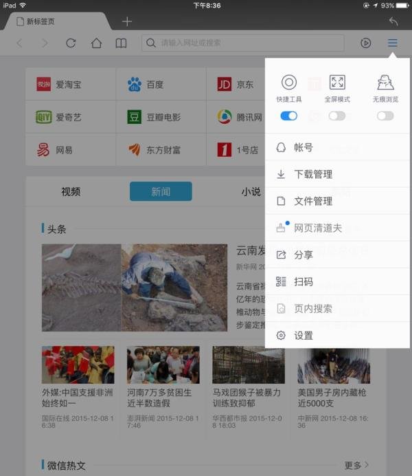Switch to the 小说 tab
Image resolution: width=412 pixels, height=476 pixels.
pyautogui.click(x=251, y=191)
